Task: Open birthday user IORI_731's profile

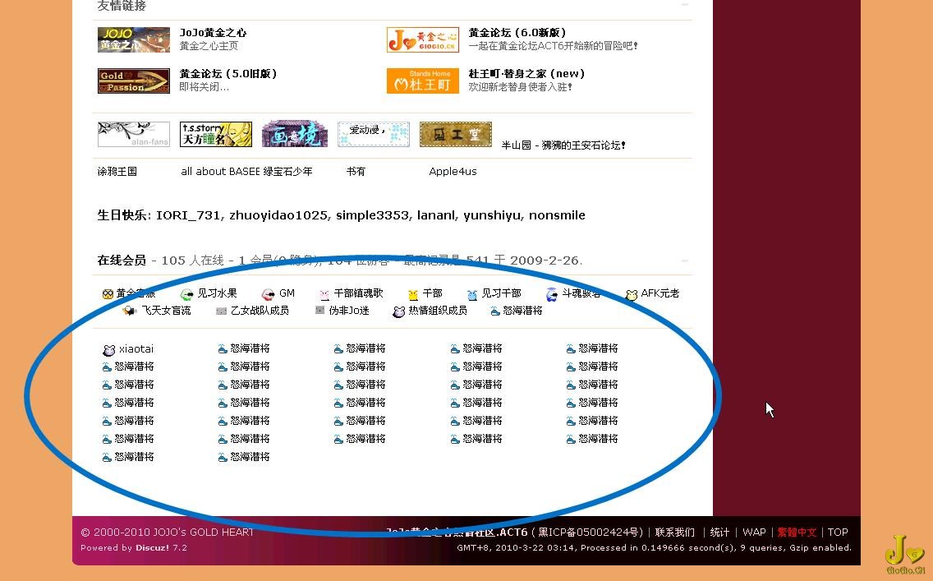Action: [188, 215]
